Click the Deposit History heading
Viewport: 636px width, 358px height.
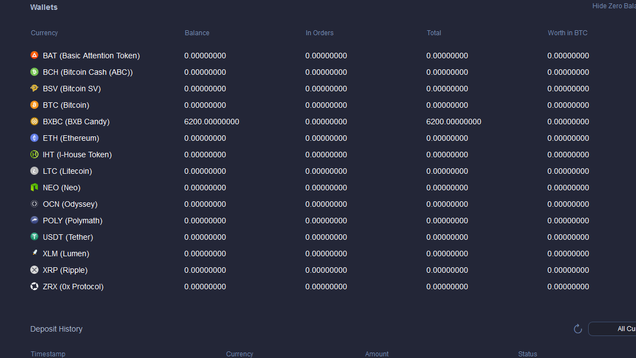tap(56, 329)
